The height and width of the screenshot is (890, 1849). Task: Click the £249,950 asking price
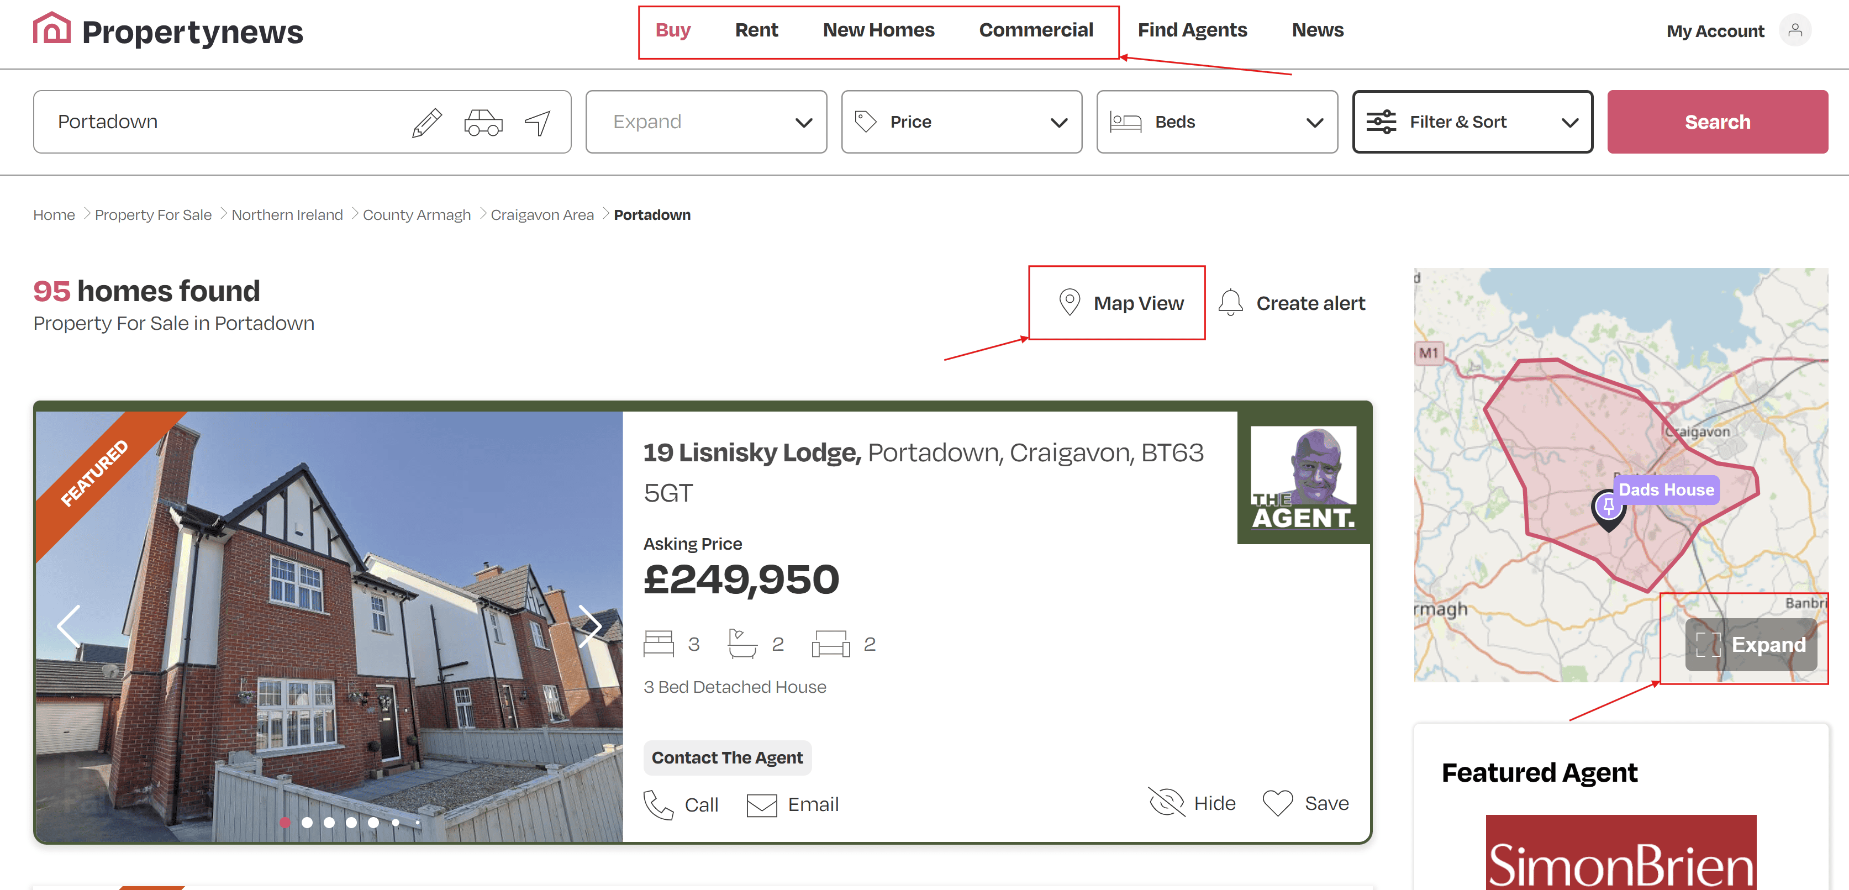[741, 579]
